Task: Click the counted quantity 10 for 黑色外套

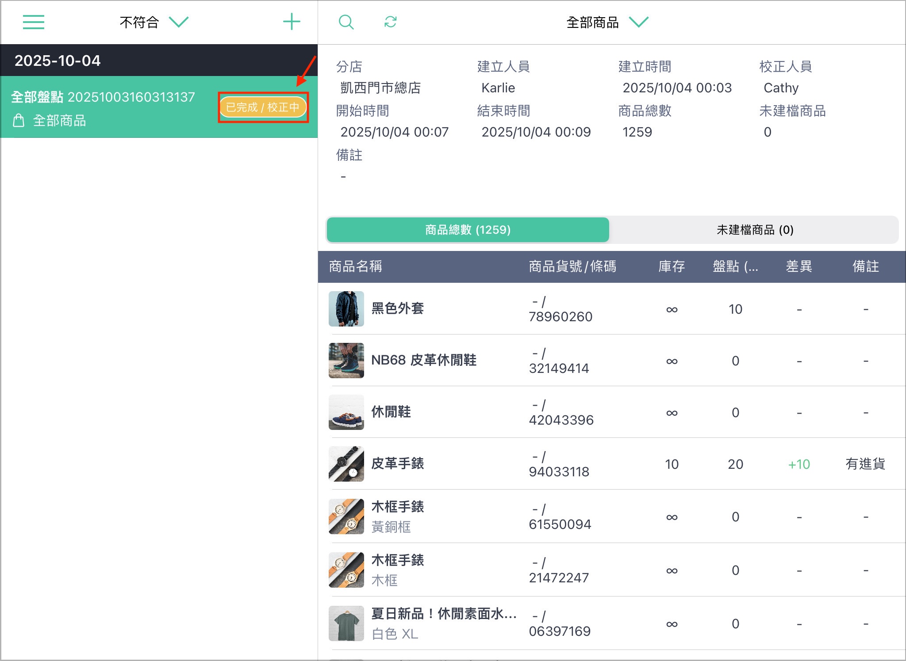Action: coord(735,309)
